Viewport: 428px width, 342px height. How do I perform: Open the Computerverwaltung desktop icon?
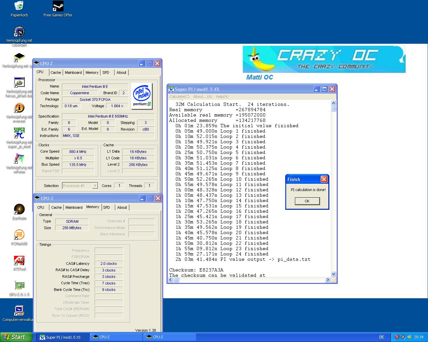[19, 311]
